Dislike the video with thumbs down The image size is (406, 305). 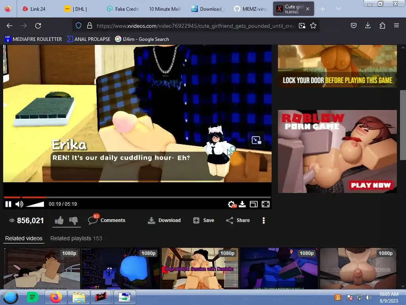[x=73, y=220]
